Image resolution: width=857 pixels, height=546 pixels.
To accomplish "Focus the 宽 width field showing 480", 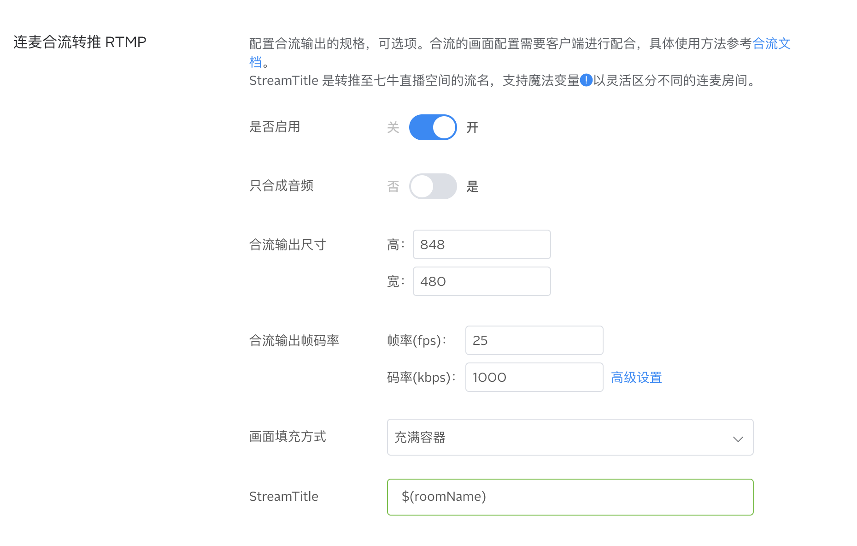I will [482, 281].
